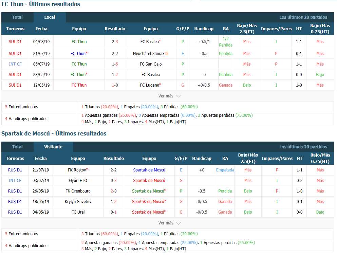Open RUS D1 link in the 21/07/19 row
This screenshot has width=337, height=256.
[x=15, y=170]
